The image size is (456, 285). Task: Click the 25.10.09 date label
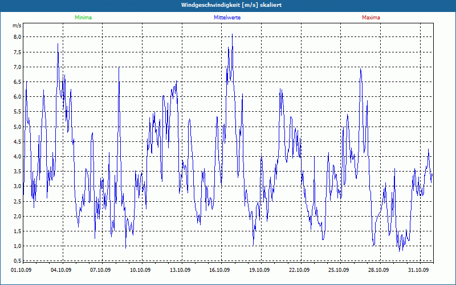point(339,270)
